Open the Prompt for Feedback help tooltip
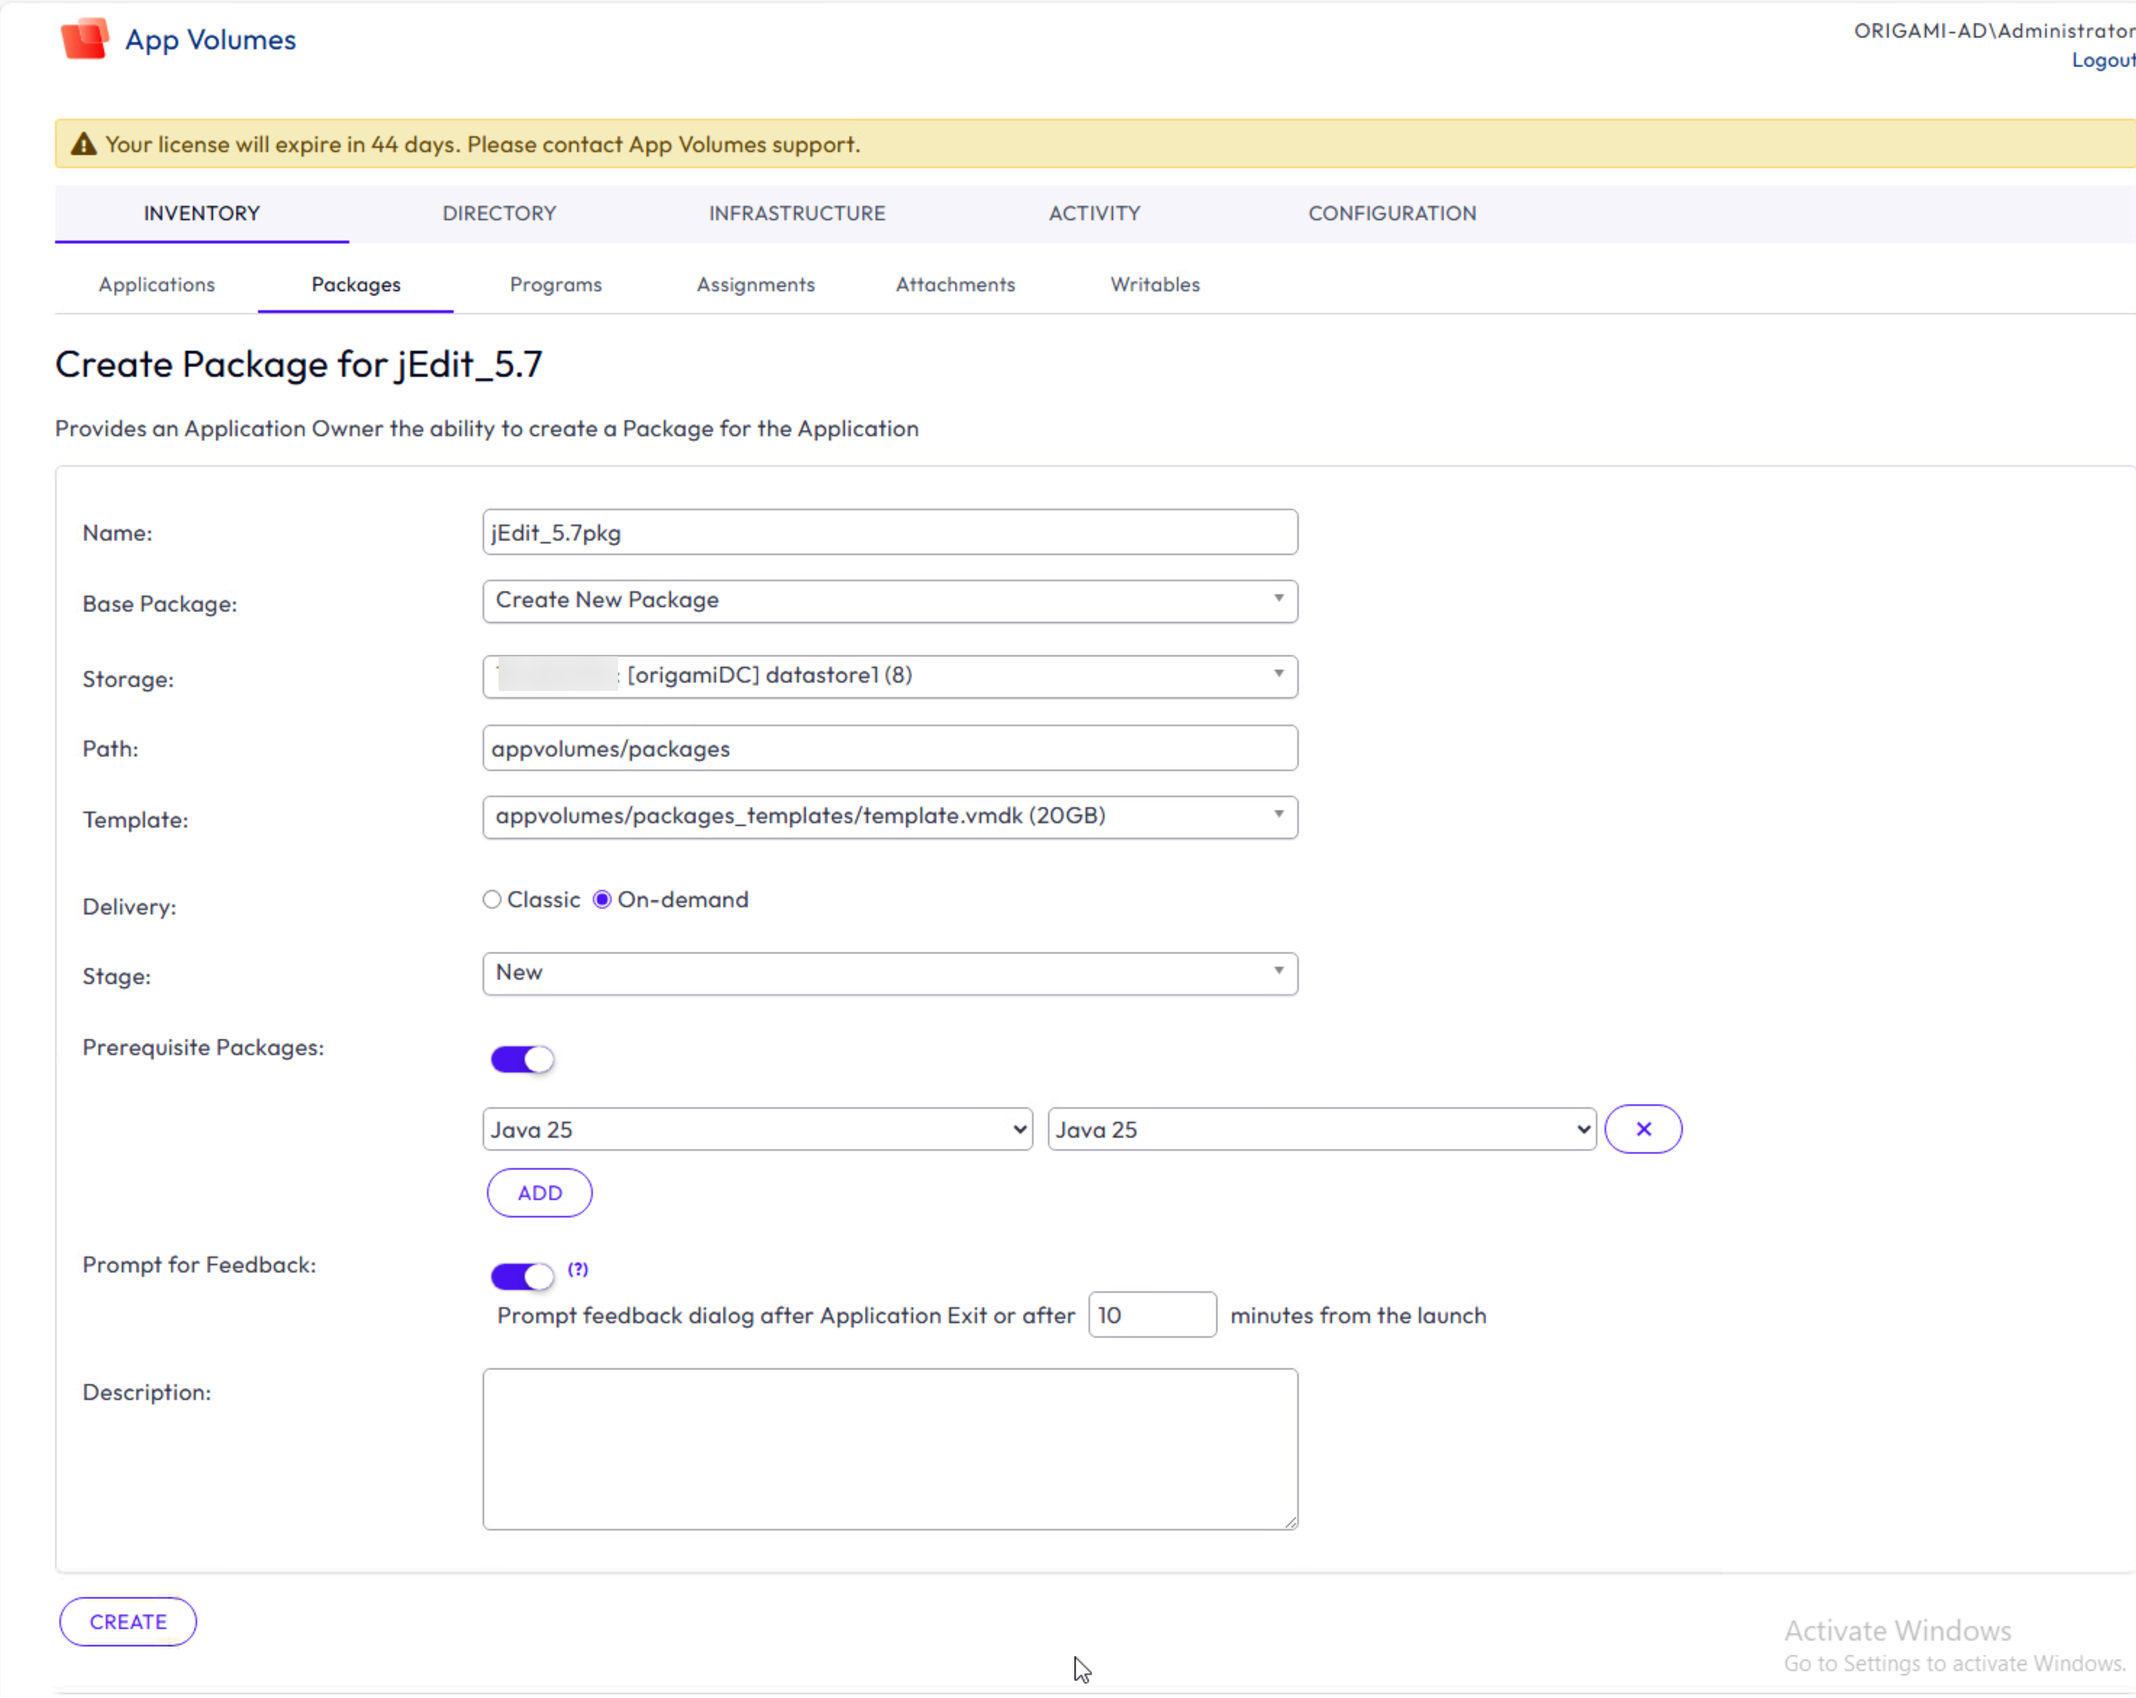The image size is (2136, 1698). click(x=577, y=1269)
